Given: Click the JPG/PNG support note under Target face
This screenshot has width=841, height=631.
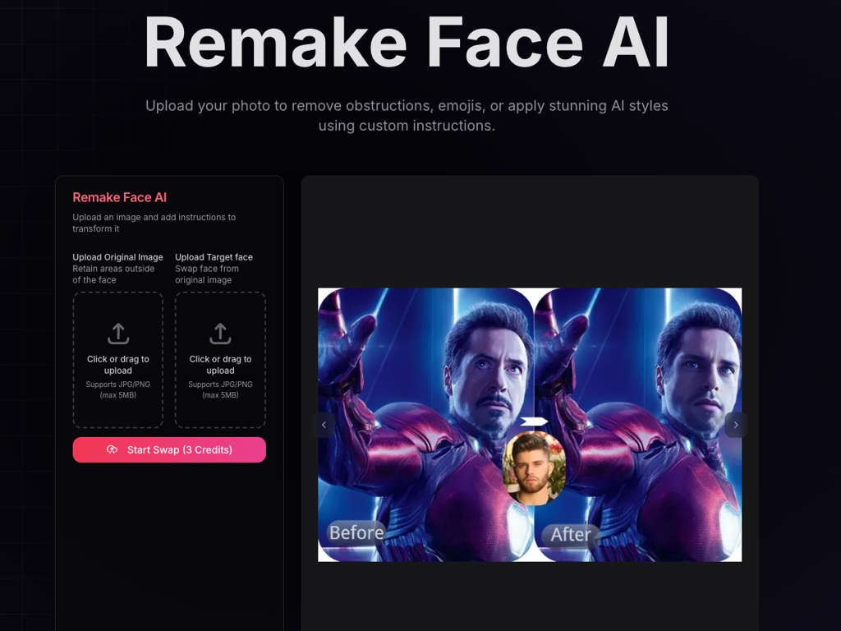Looking at the screenshot, I should coord(220,389).
